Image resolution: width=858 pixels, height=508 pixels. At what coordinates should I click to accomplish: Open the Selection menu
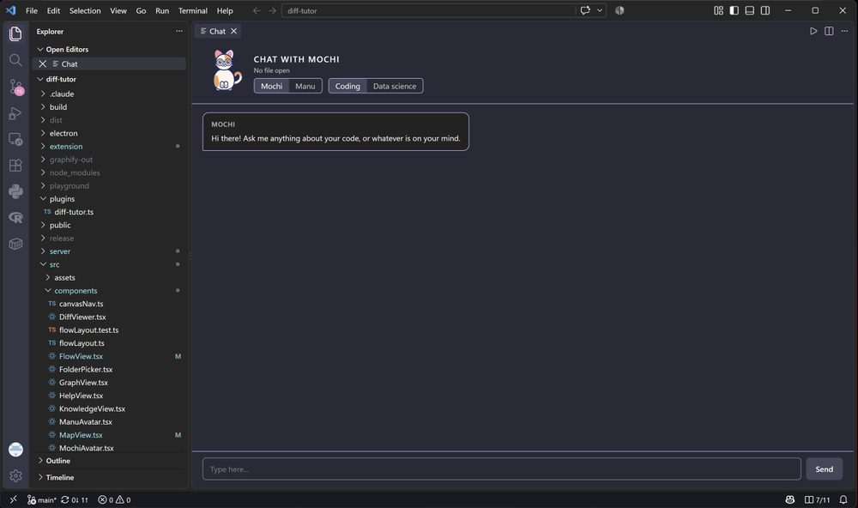85,10
